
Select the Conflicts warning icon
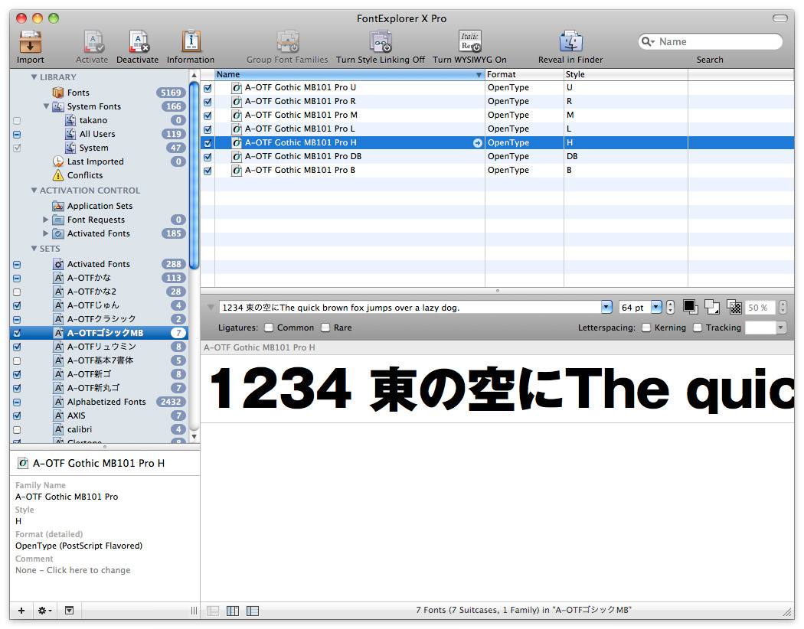click(58, 175)
